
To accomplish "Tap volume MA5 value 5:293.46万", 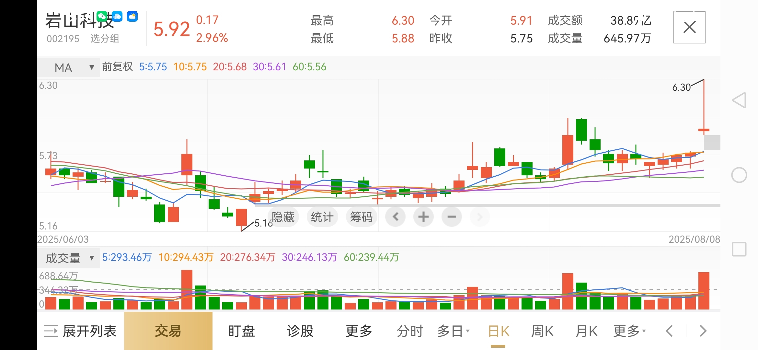I will (x=127, y=257).
